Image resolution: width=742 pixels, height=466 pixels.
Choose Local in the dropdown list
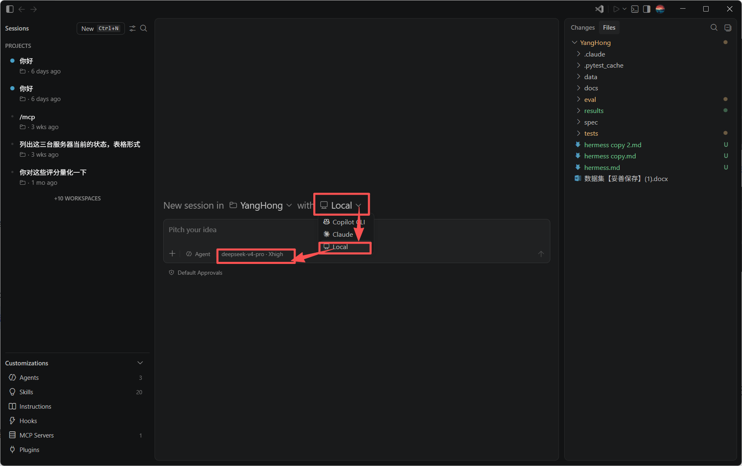345,247
